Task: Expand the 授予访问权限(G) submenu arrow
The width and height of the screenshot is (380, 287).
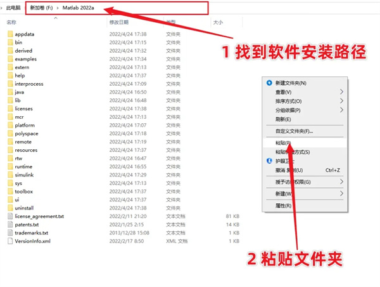Action: [341, 182]
